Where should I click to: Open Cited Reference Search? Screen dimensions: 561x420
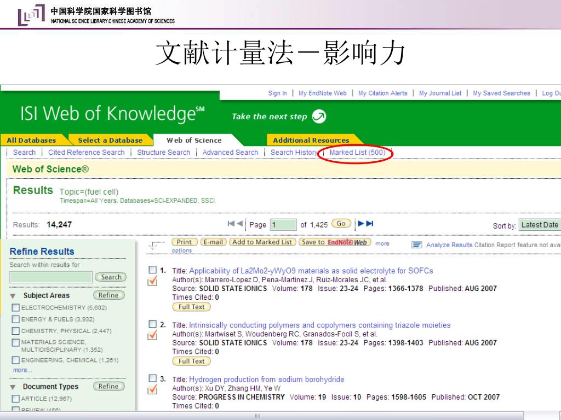[x=86, y=153]
